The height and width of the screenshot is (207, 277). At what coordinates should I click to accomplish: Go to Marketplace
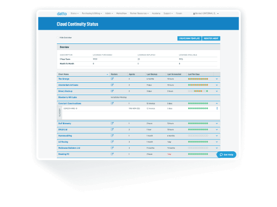(122, 13)
